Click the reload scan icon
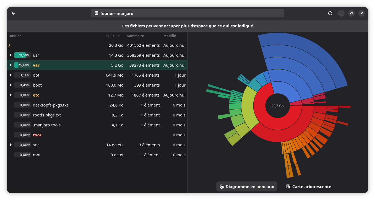The width and height of the screenshot is (375, 200). [330, 13]
